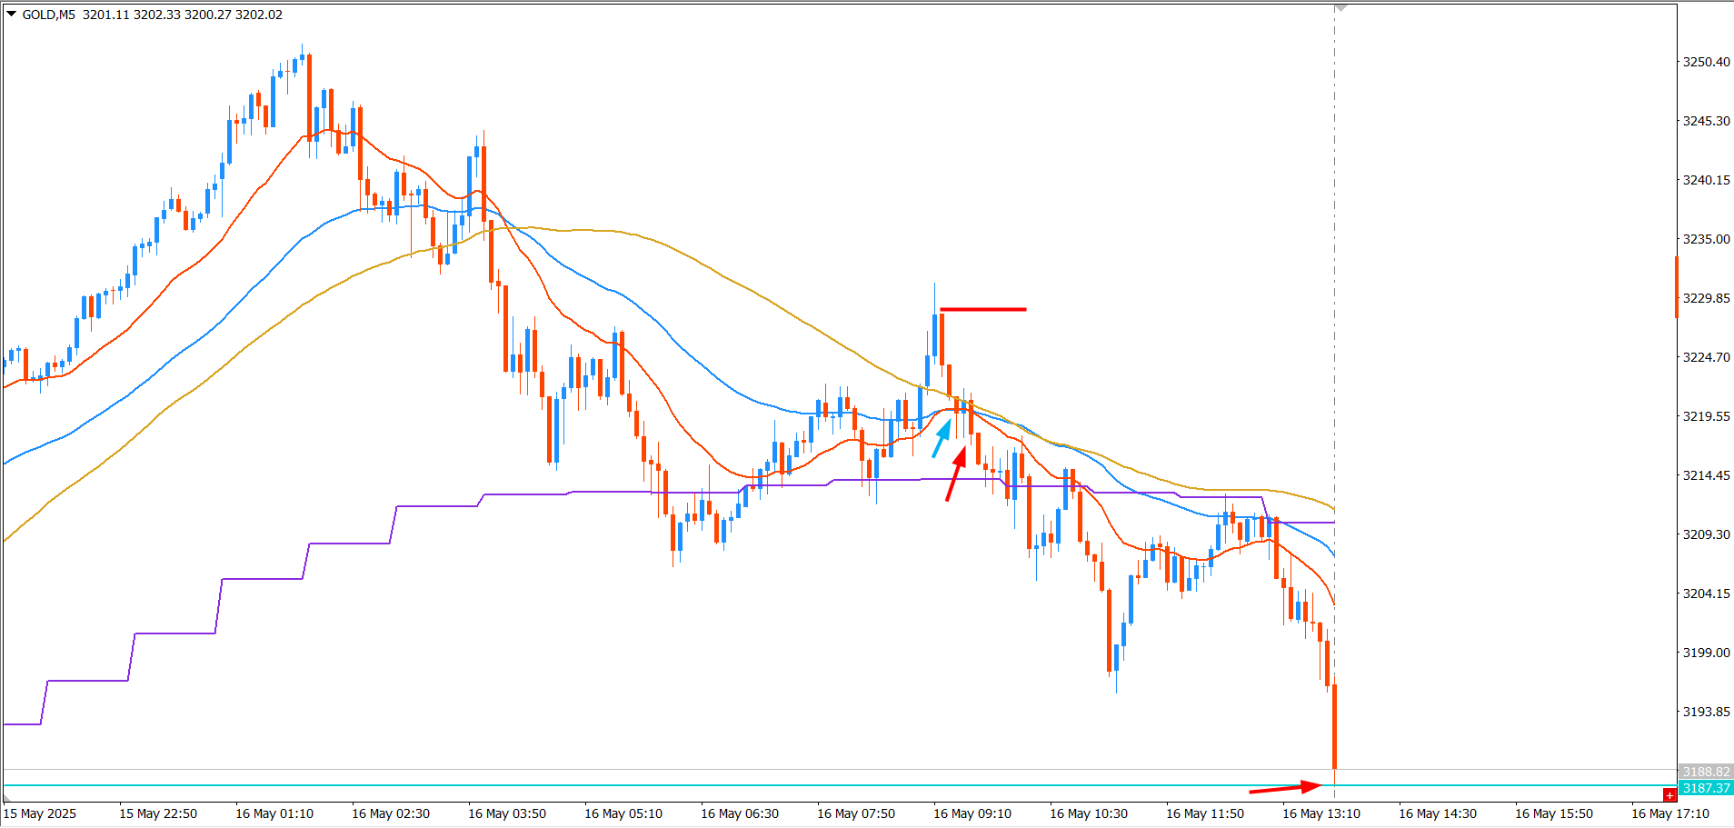Click the 16 May 15:50 time label

1554,813
